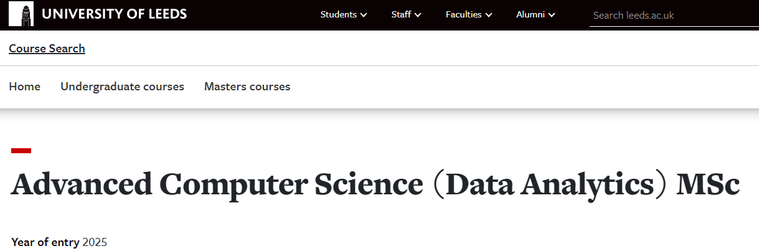759x251 pixels.
Task: Click the chevron beside Students
Action: [x=364, y=15]
